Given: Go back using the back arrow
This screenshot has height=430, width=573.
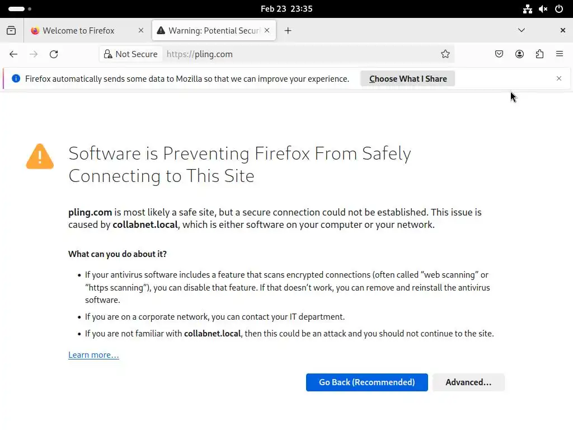Looking at the screenshot, I should tap(13, 54).
